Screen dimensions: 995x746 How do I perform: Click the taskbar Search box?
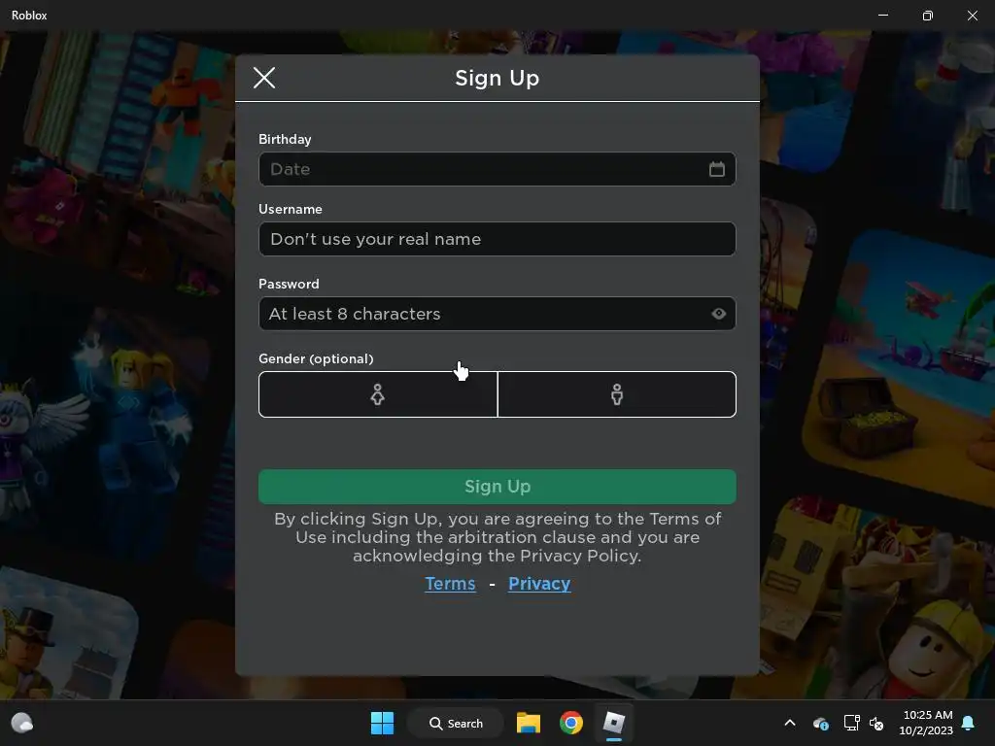pyautogui.click(x=456, y=723)
